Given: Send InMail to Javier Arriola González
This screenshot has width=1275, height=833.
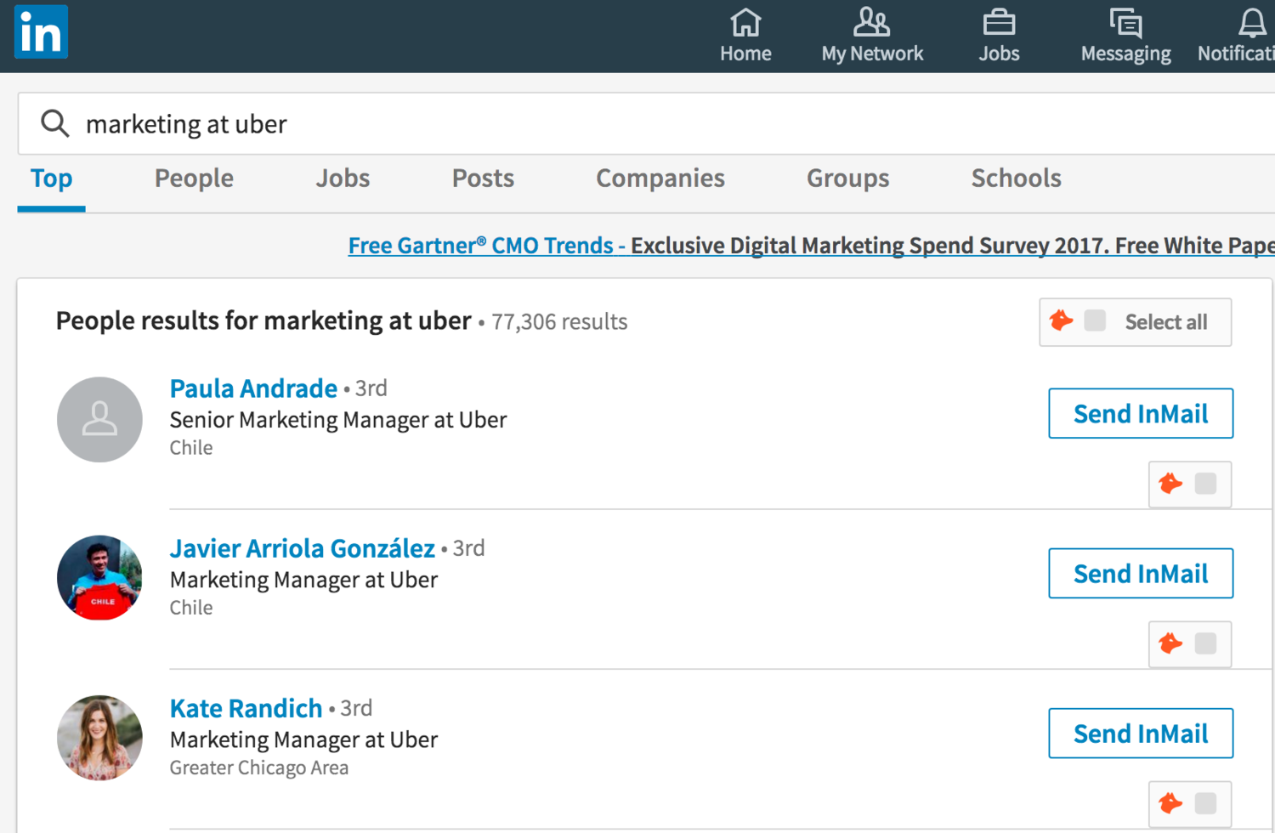Looking at the screenshot, I should (x=1141, y=573).
